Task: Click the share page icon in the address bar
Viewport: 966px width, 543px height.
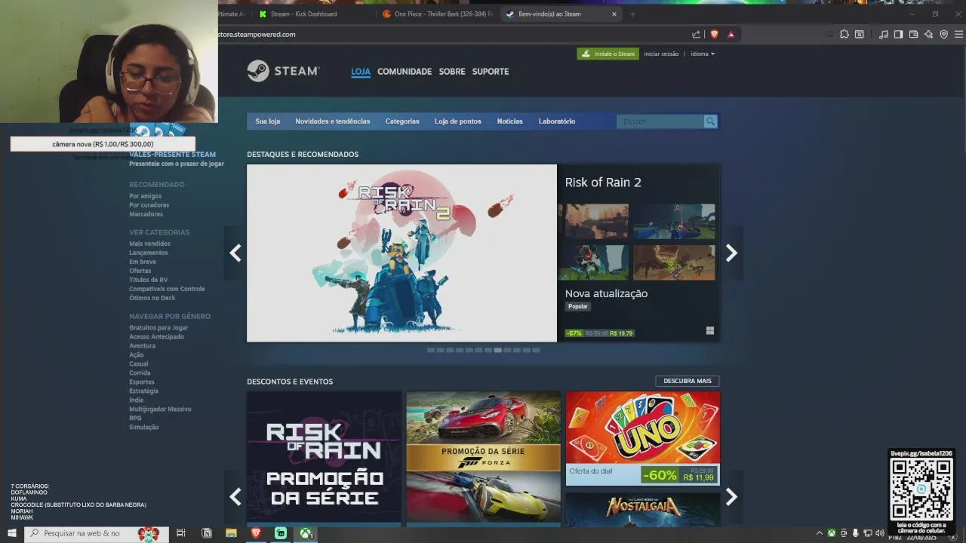Action: pyautogui.click(x=696, y=34)
